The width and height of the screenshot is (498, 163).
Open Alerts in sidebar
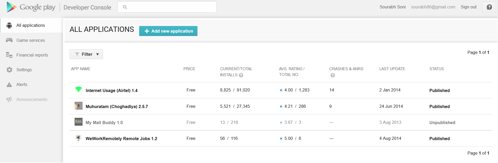pos(22,84)
